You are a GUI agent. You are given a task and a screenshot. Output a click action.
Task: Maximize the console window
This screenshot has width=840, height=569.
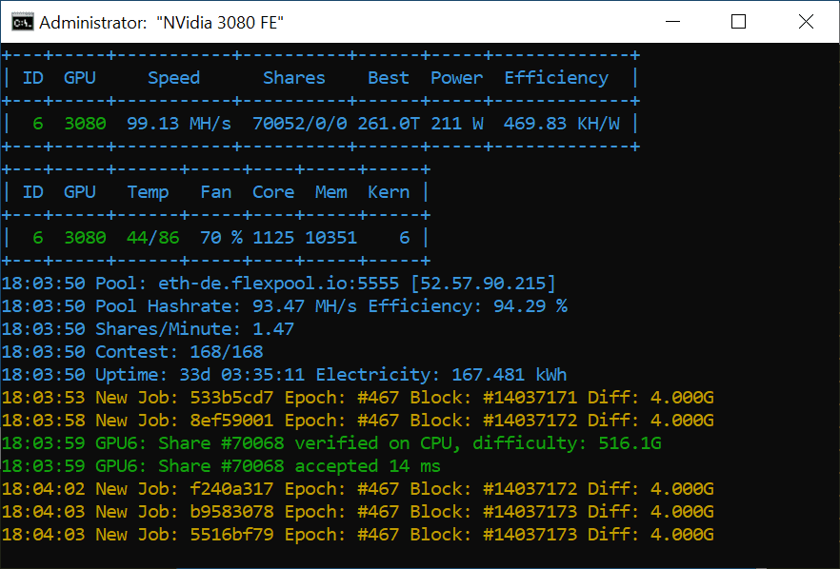pyautogui.click(x=738, y=22)
